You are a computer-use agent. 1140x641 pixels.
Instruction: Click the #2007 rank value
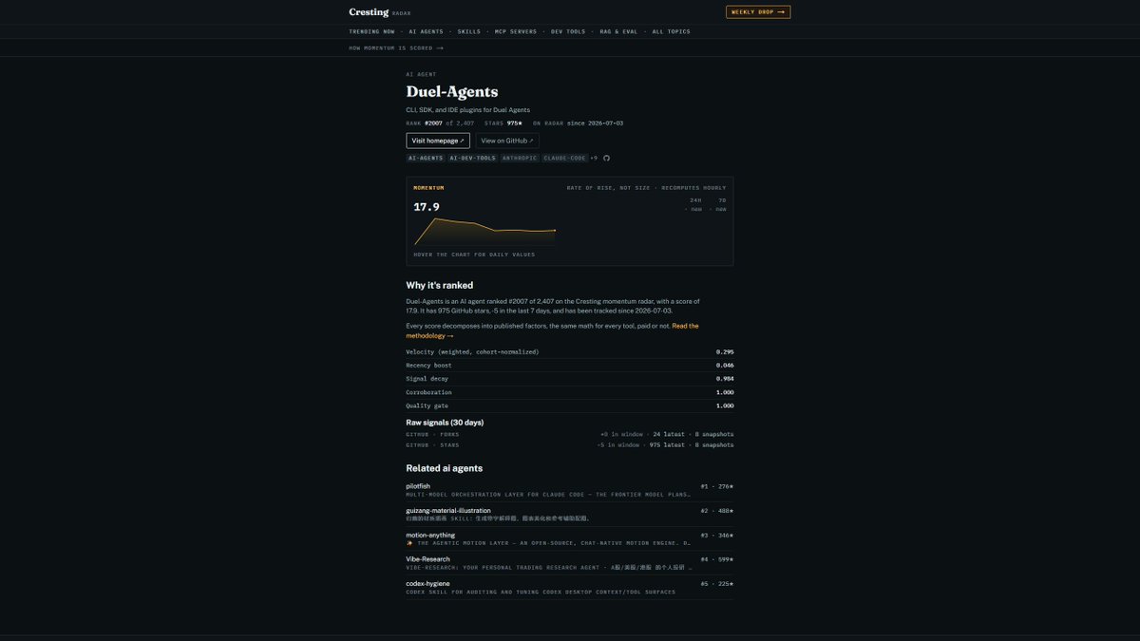click(x=433, y=123)
